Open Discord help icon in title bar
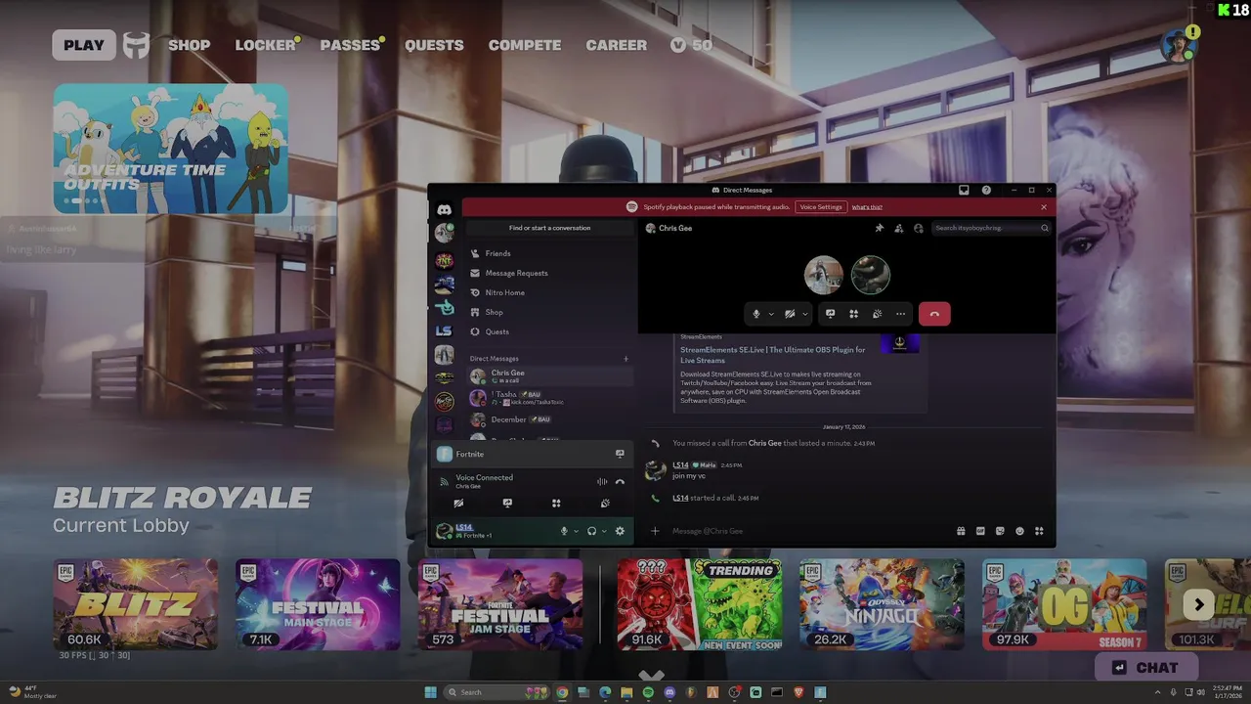This screenshot has height=704, width=1251. pyautogui.click(x=986, y=190)
